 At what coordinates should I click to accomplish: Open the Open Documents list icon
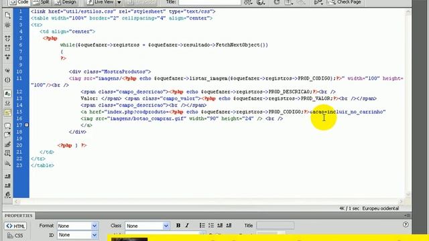click(x=7, y=15)
